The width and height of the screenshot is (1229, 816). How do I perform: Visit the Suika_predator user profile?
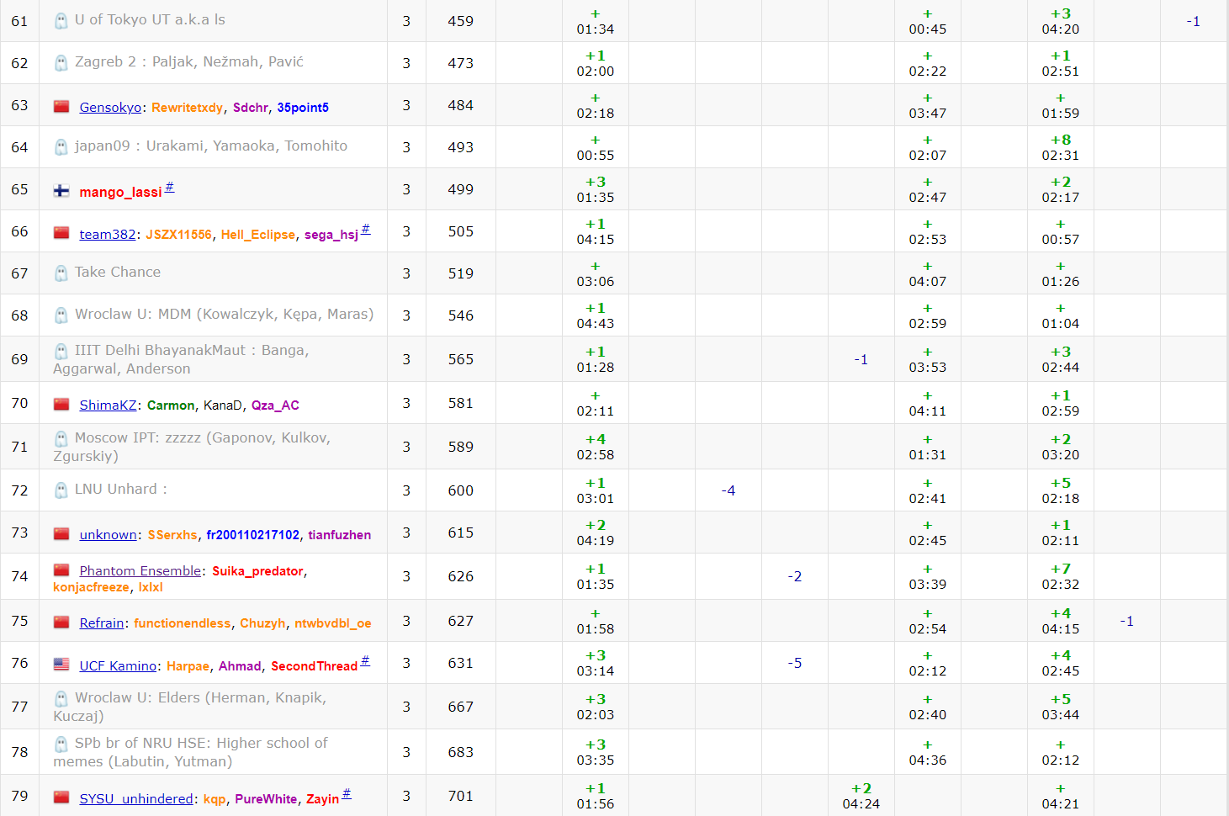click(x=257, y=571)
